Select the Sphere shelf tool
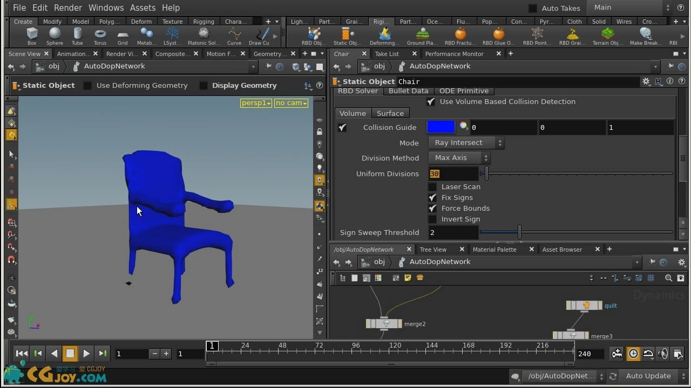 [55, 36]
